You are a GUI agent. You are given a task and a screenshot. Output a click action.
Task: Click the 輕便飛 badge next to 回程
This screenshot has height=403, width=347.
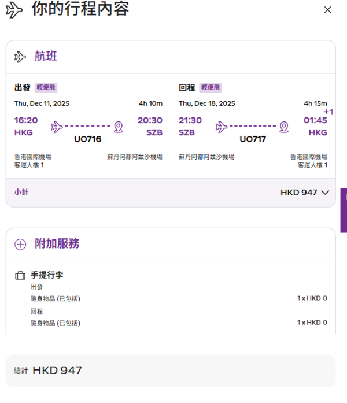211,88
